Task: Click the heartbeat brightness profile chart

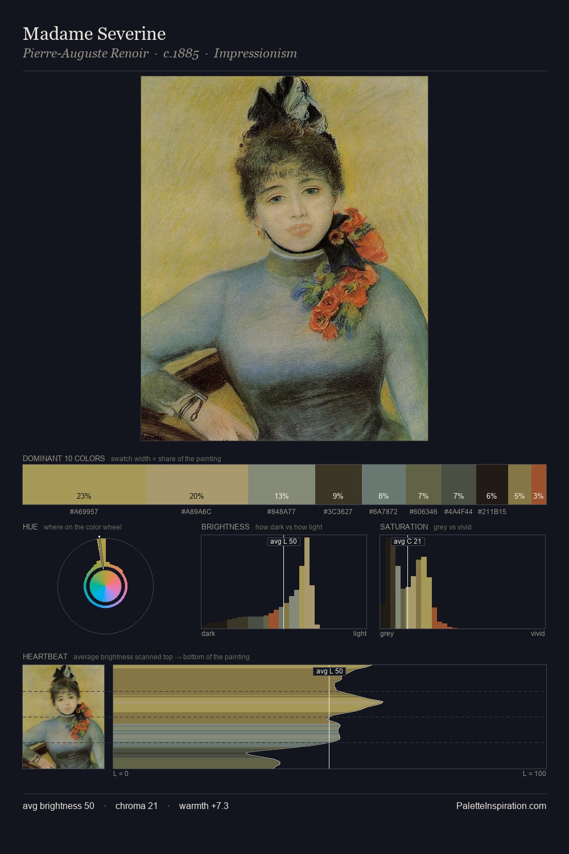Action: pyautogui.click(x=329, y=717)
